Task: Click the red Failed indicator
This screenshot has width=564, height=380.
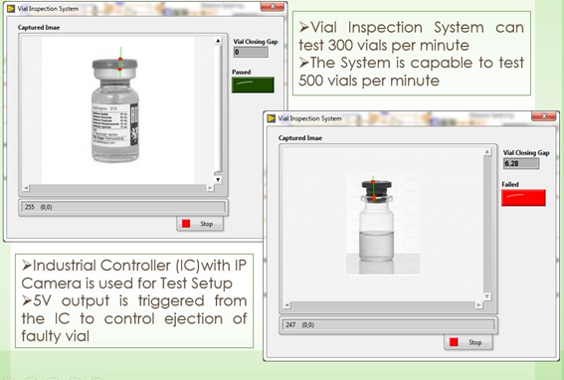Action: [523, 198]
